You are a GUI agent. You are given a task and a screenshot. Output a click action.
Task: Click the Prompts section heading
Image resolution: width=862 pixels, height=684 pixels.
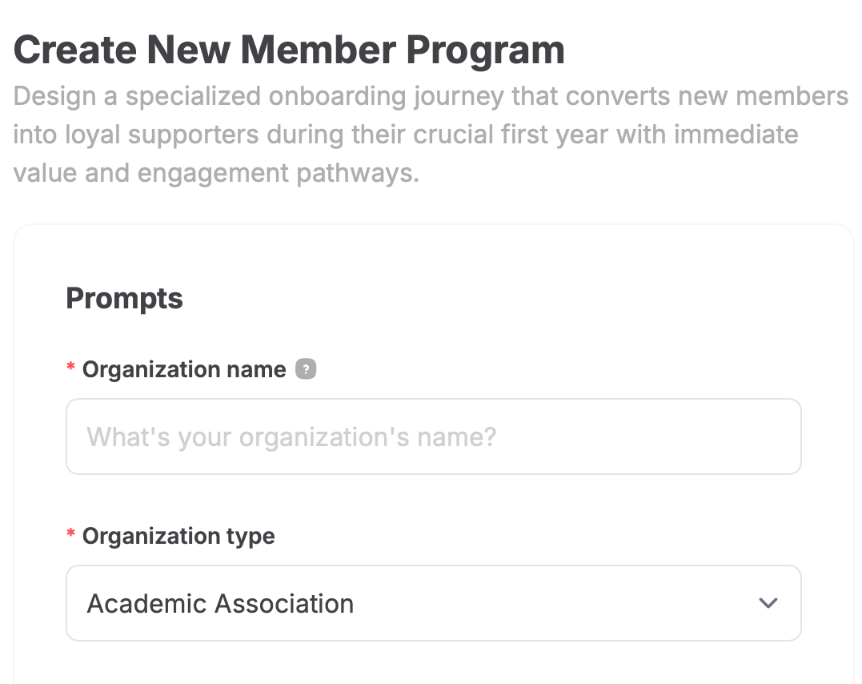pyautogui.click(x=124, y=298)
